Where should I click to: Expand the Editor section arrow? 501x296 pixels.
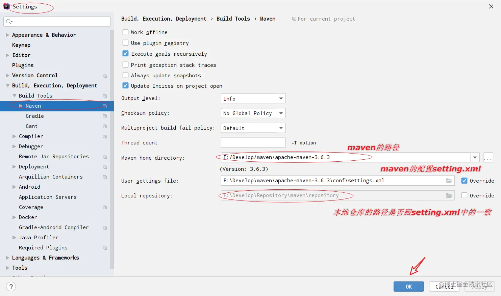pyautogui.click(x=7, y=55)
